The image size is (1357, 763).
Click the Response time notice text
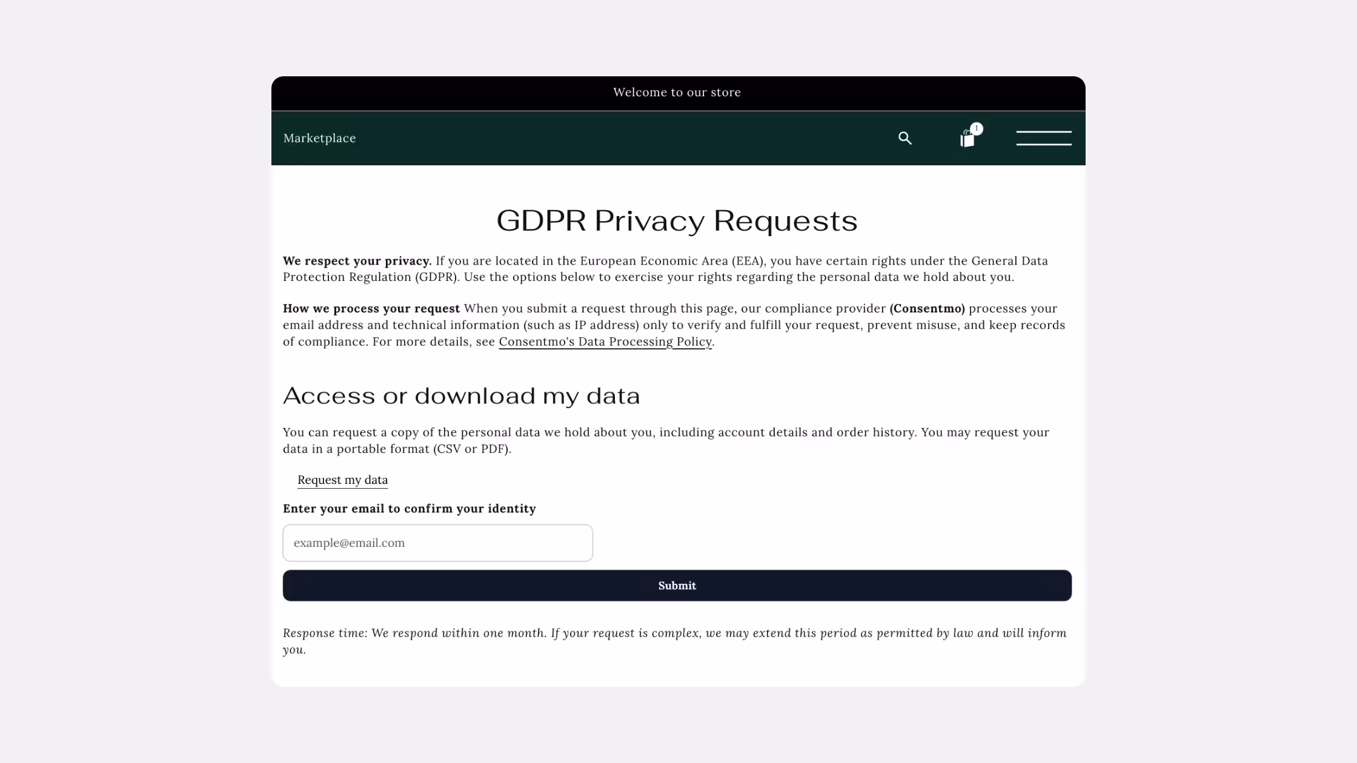tap(675, 641)
